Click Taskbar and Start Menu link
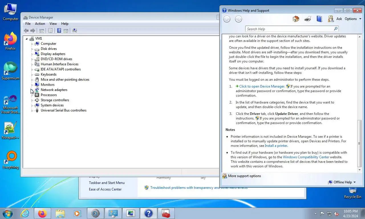Viewport: 365px width, 219px height. 107,183
